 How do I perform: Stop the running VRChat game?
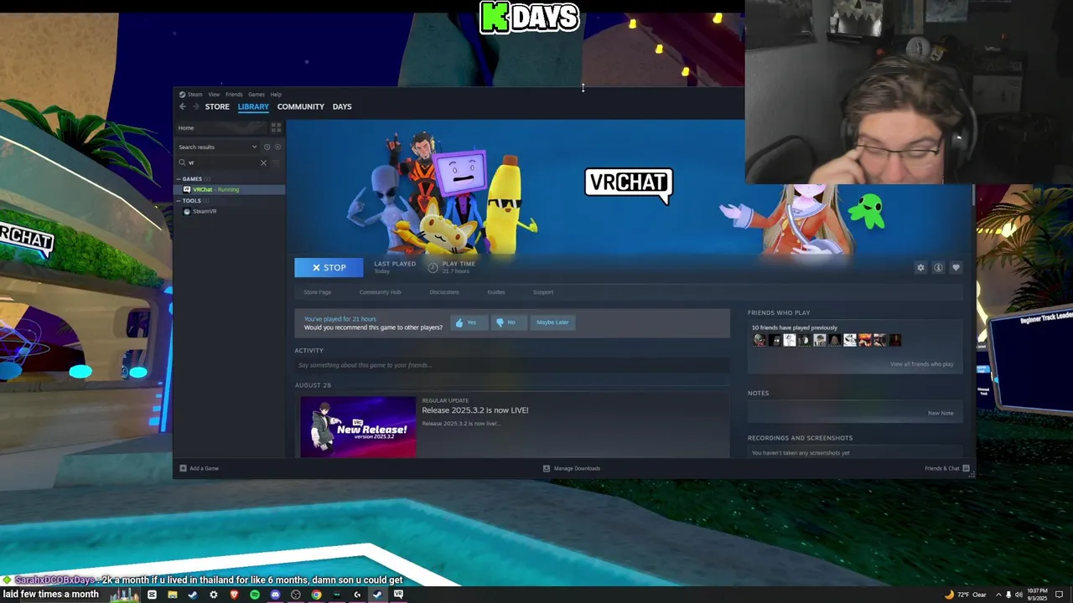coord(329,267)
